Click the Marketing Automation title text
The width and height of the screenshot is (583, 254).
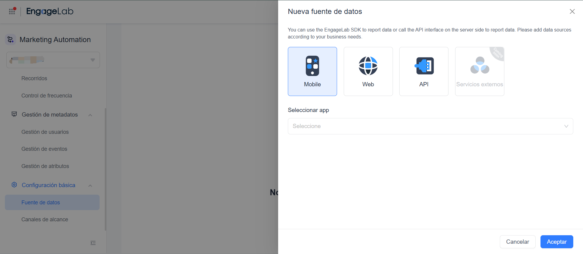click(x=55, y=40)
